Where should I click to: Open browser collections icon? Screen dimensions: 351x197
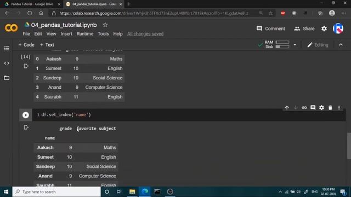pyautogui.click(x=320, y=13)
